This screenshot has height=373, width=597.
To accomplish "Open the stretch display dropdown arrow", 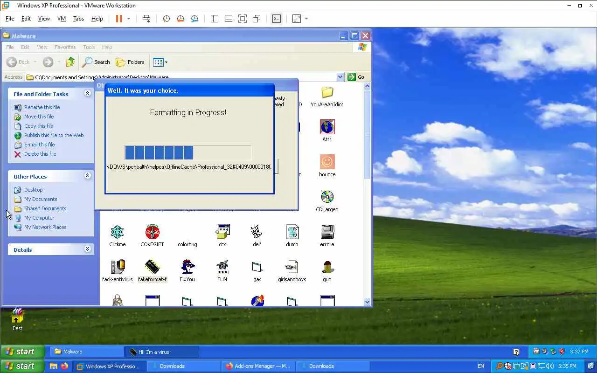I will tap(306, 19).
